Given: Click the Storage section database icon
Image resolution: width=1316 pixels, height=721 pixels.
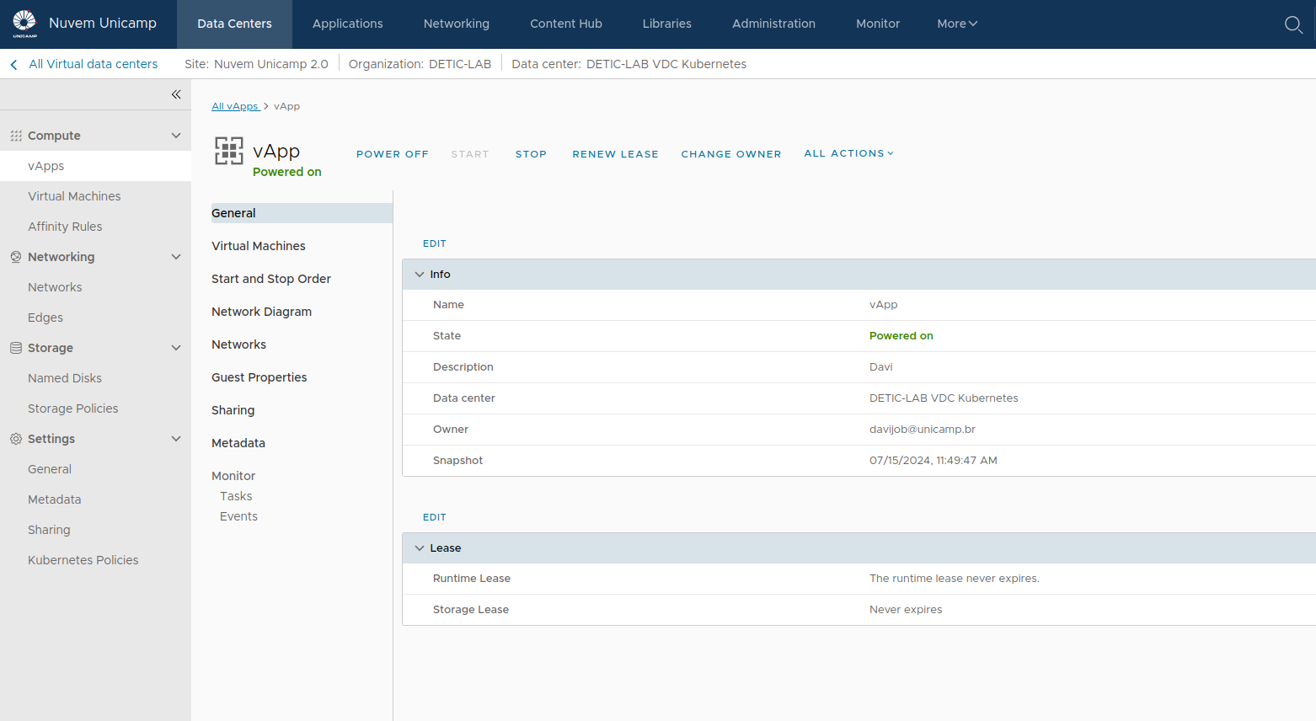Looking at the screenshot, I should click(x=16, y=348).
